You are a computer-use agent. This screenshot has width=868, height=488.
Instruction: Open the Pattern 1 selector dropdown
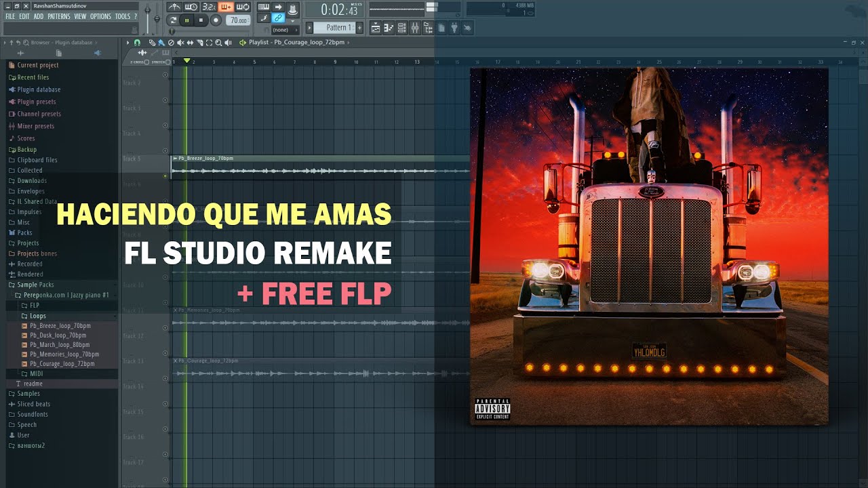[x=334, y=28]
